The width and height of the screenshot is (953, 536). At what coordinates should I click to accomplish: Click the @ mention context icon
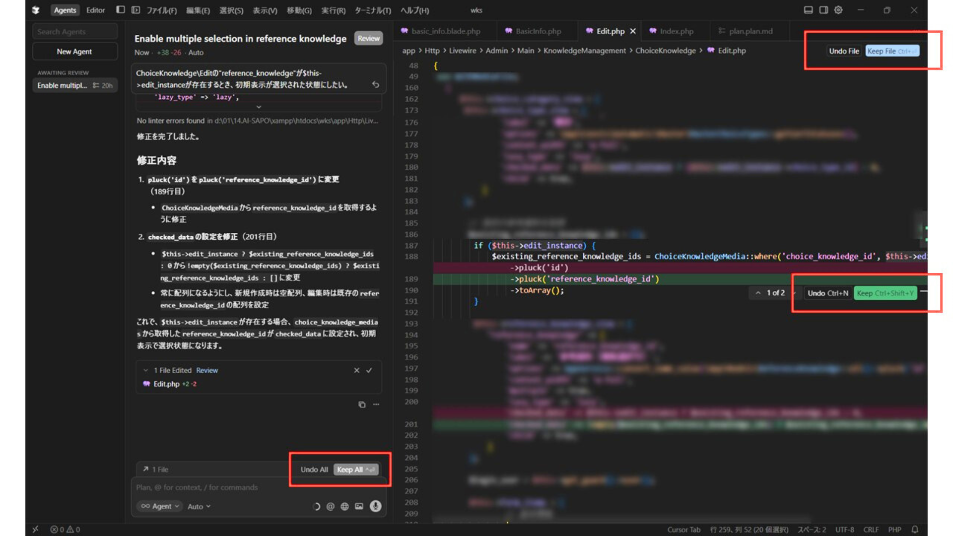[331, 506]
